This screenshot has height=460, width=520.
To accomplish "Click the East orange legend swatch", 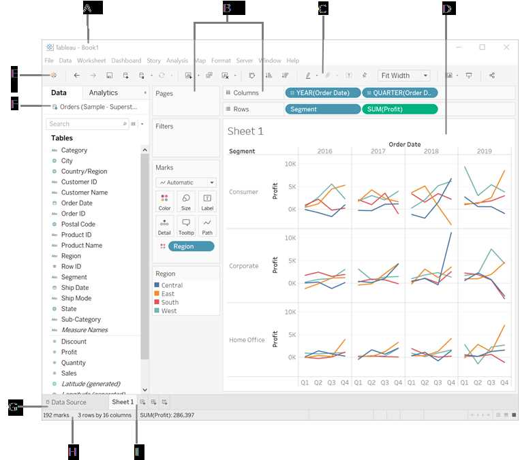I will point(157,294).
